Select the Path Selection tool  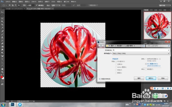coord(2,62)
